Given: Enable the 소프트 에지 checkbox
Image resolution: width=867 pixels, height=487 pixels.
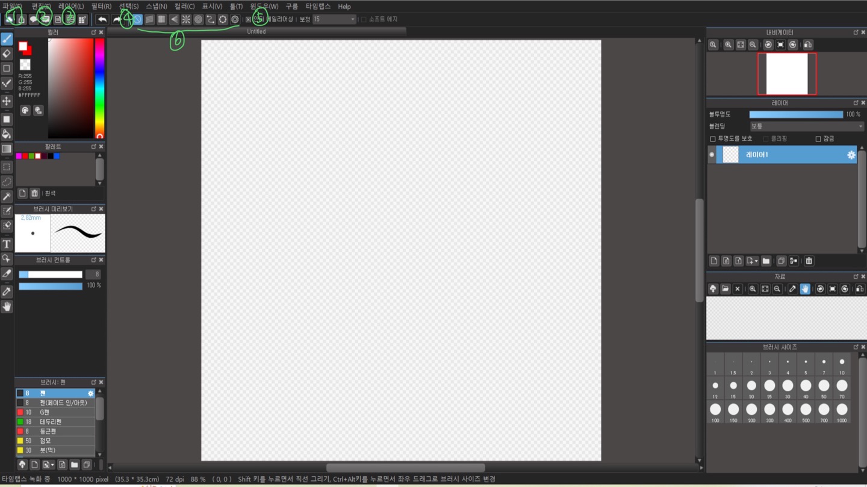Looking at the screenshot, I should coord(363,19).
